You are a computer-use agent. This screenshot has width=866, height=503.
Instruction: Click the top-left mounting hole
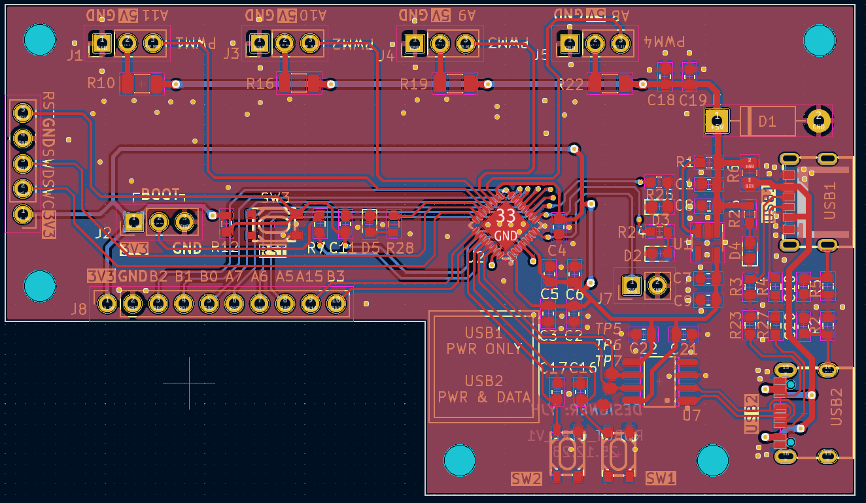point(40,40)
